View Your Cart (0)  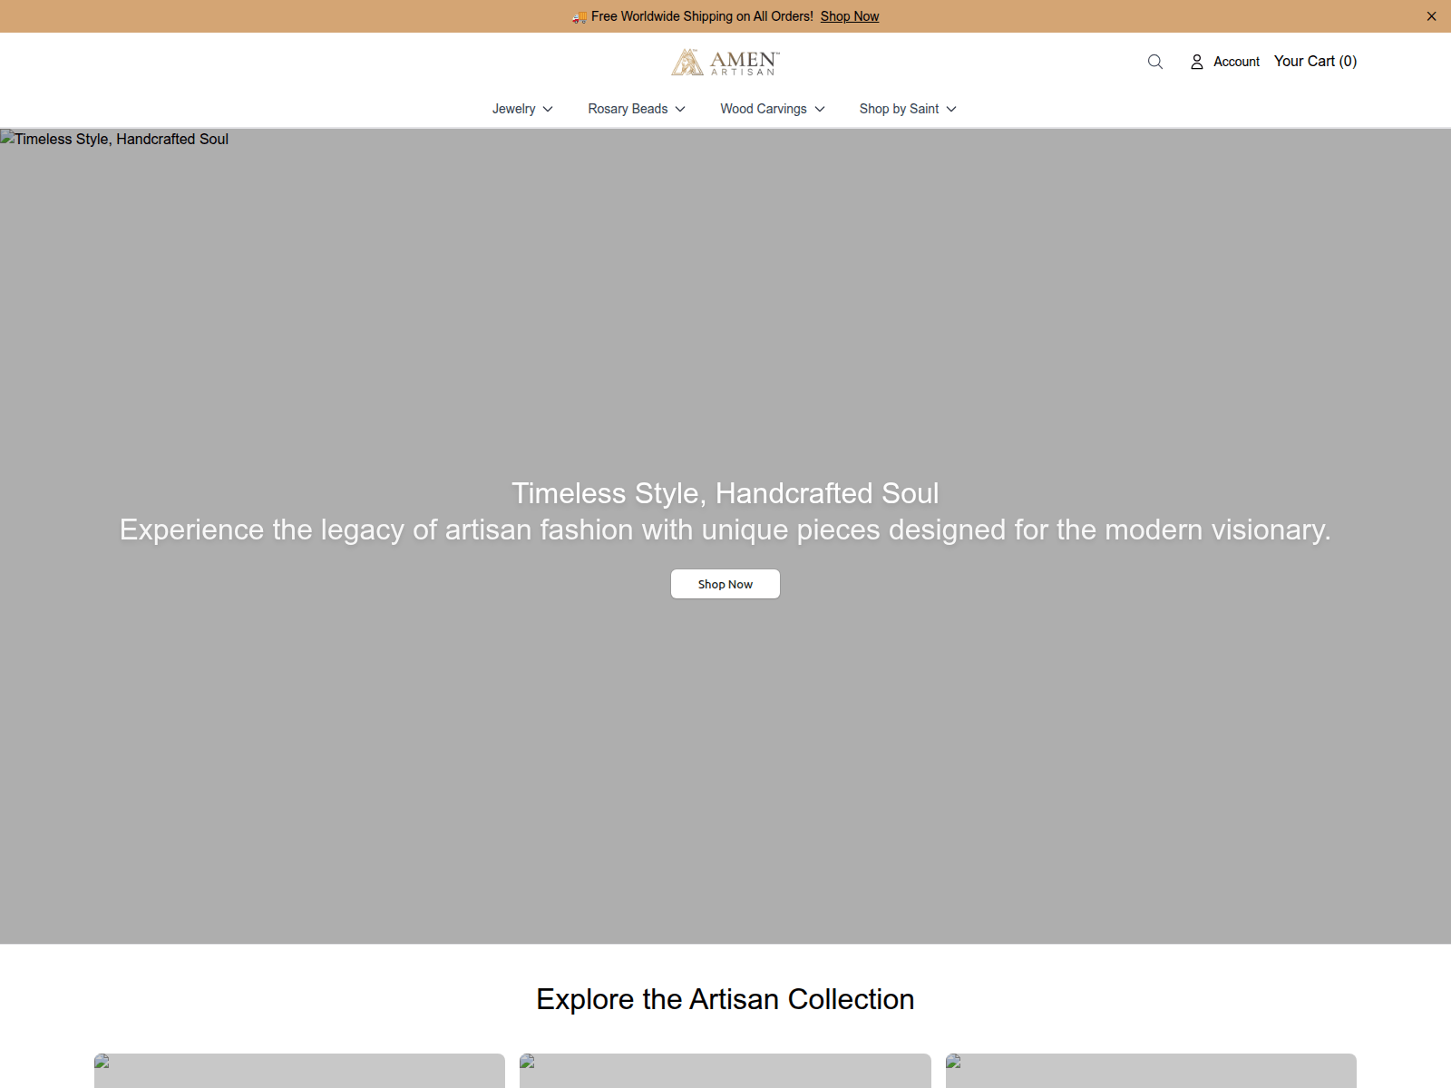(x=1315, y=61)
